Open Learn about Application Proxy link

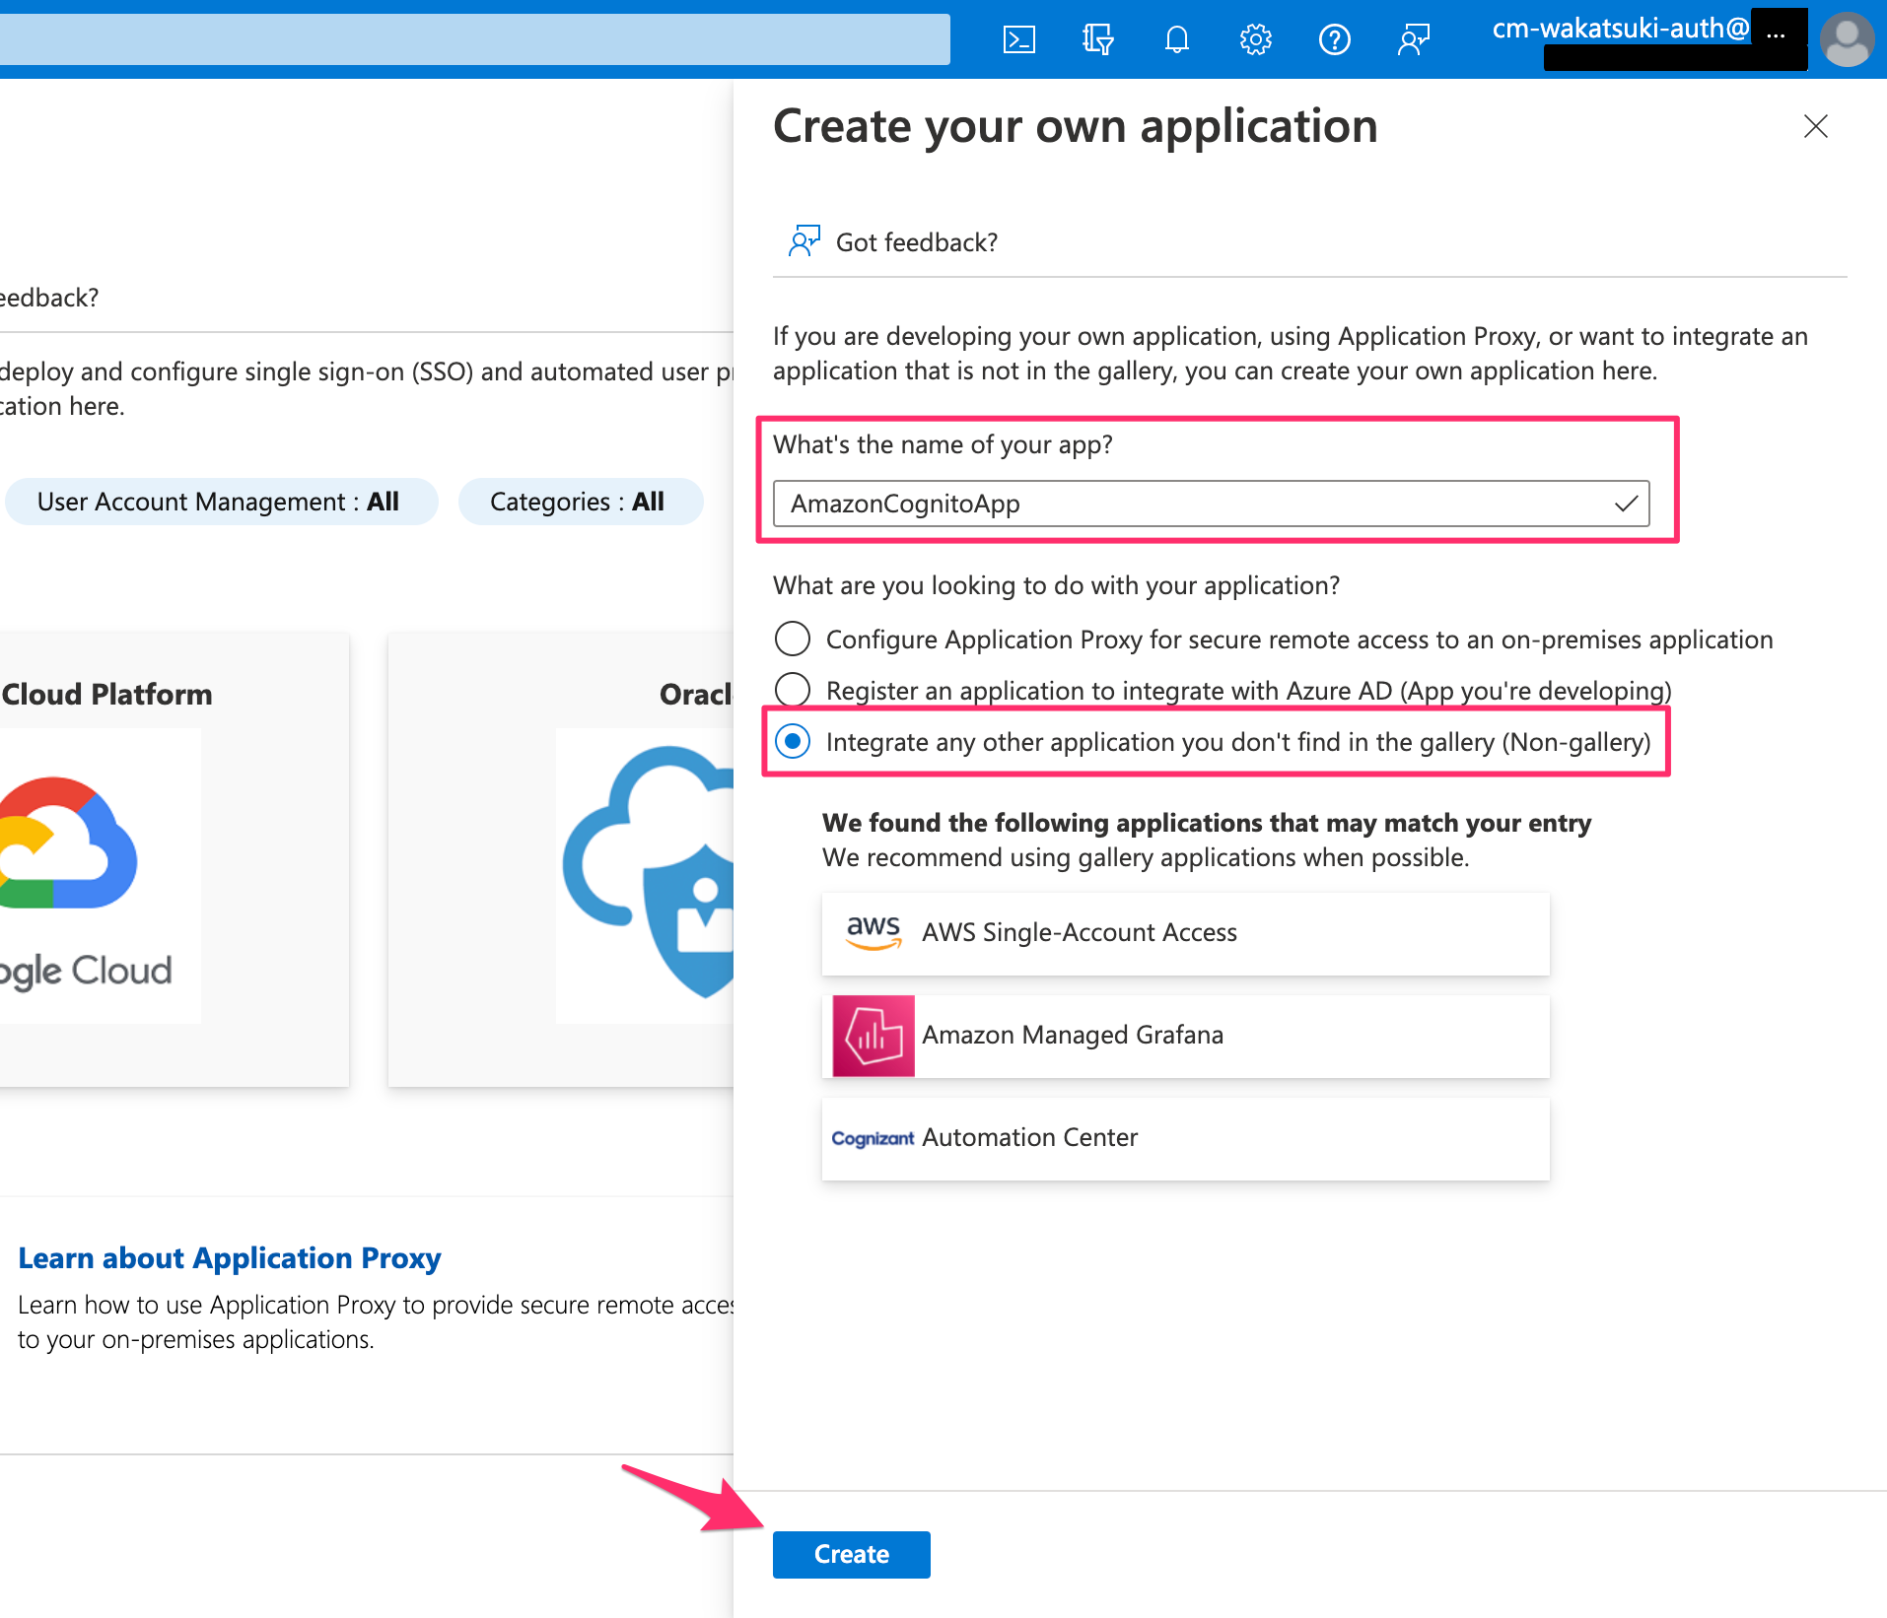click(x=229, y=1258)
